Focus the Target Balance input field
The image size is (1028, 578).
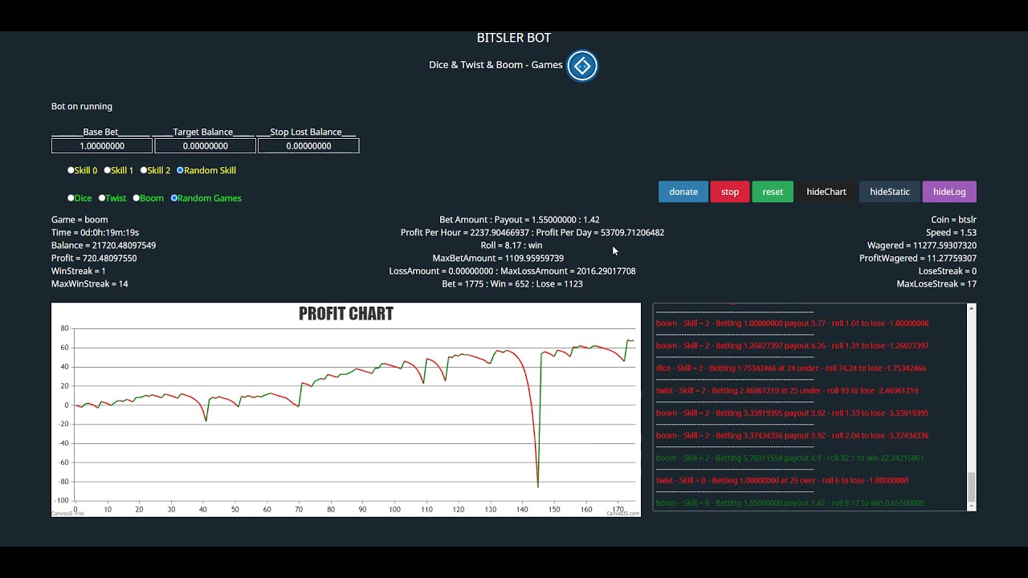pyautogui.click(x=205, y=146)
